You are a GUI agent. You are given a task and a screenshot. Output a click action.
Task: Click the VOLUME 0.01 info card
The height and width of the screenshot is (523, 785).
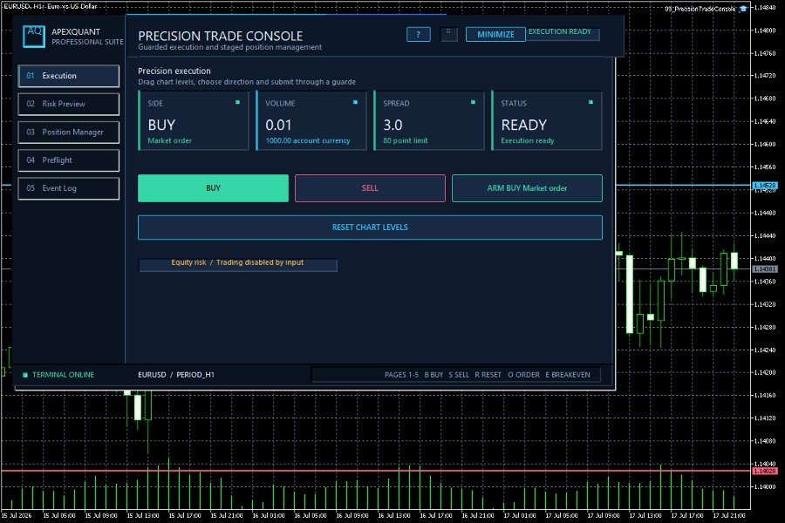click(311, 120)
